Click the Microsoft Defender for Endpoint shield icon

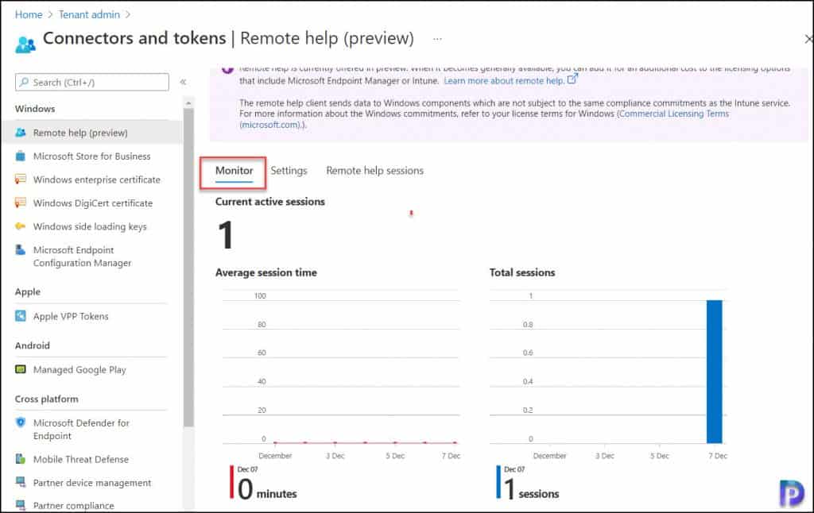(20, 422)
